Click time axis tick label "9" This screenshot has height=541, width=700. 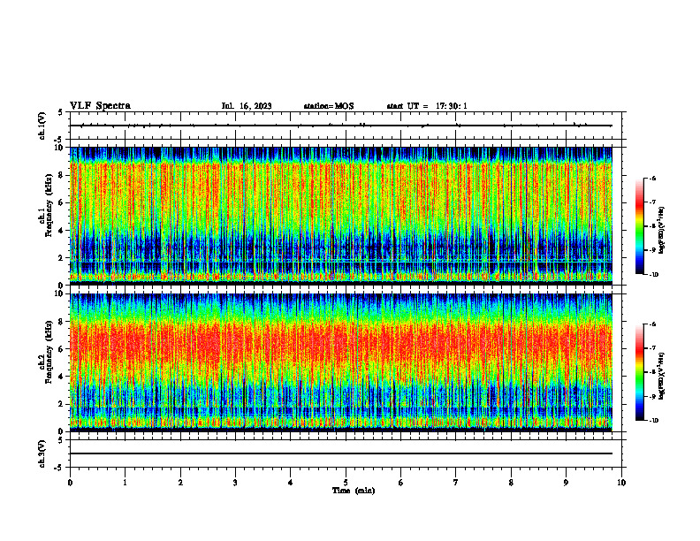tap(566, 483)
